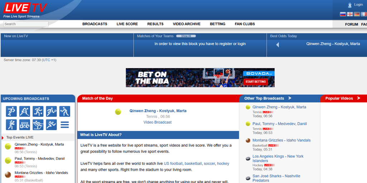Open Montana Grizzlies - Idaho Vandals in Top Events LIVE

point(41,173)
